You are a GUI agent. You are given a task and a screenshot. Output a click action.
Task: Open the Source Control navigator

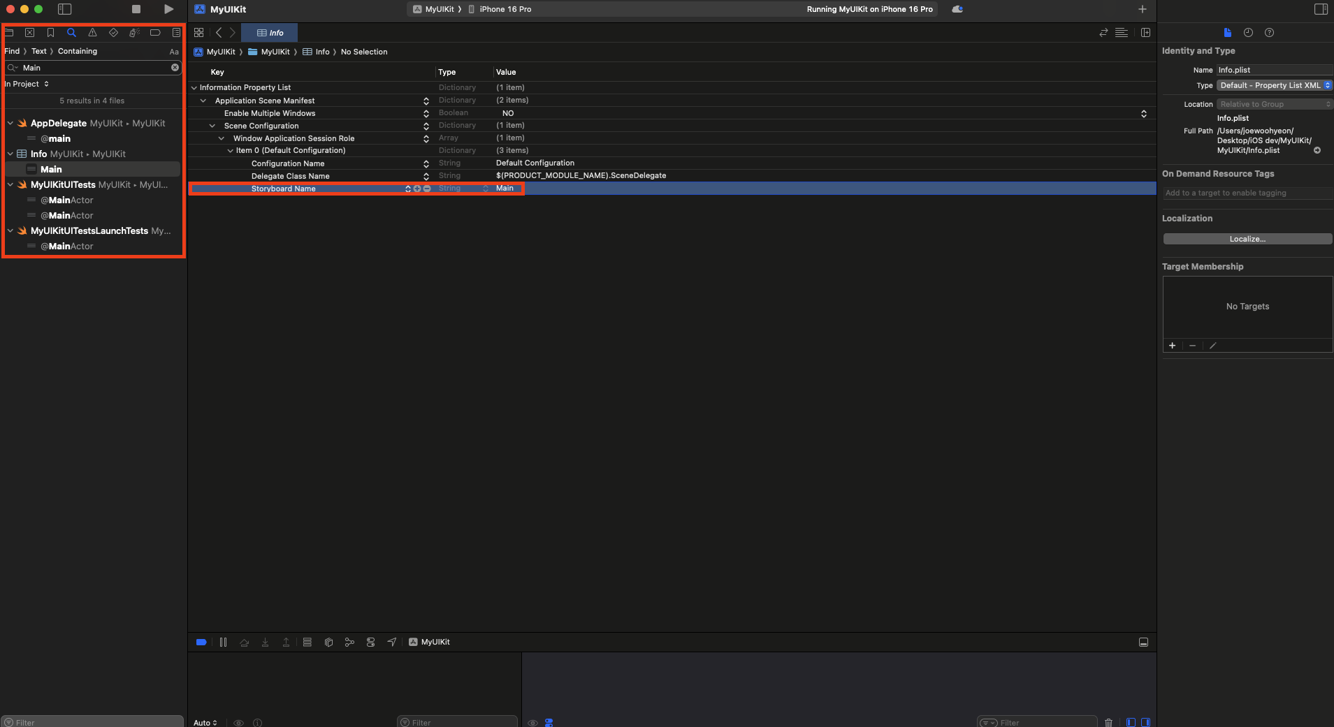tap(29, 33)
